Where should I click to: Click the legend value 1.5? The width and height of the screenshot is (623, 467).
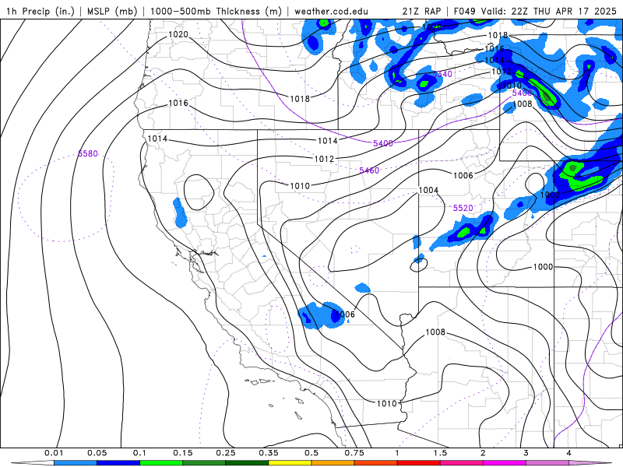(440, 453)
